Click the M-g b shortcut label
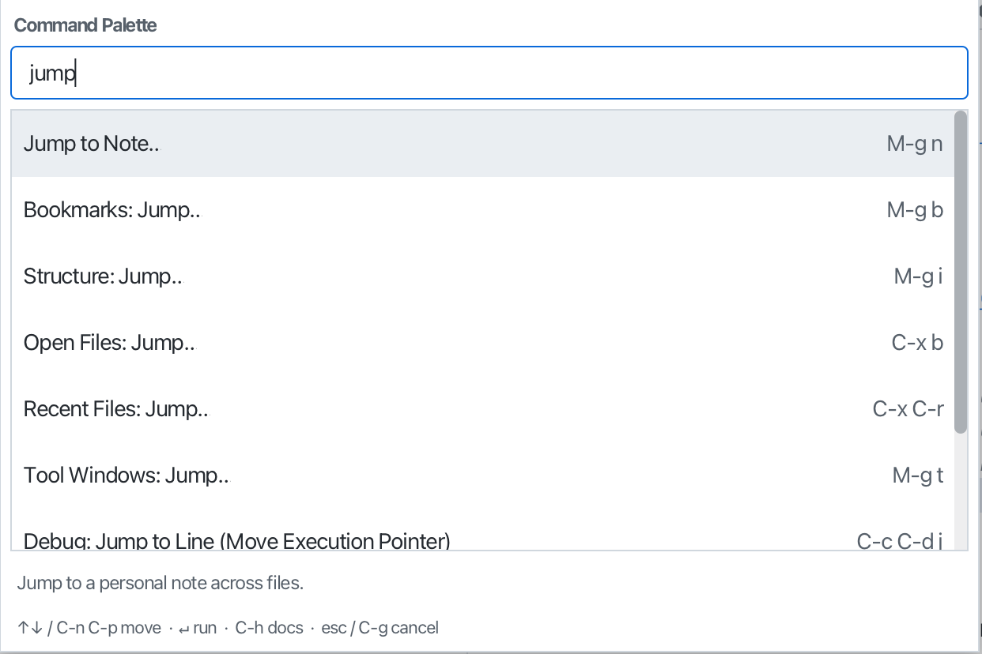This screenshot has width=982, height=654. (x=915, y=210)
